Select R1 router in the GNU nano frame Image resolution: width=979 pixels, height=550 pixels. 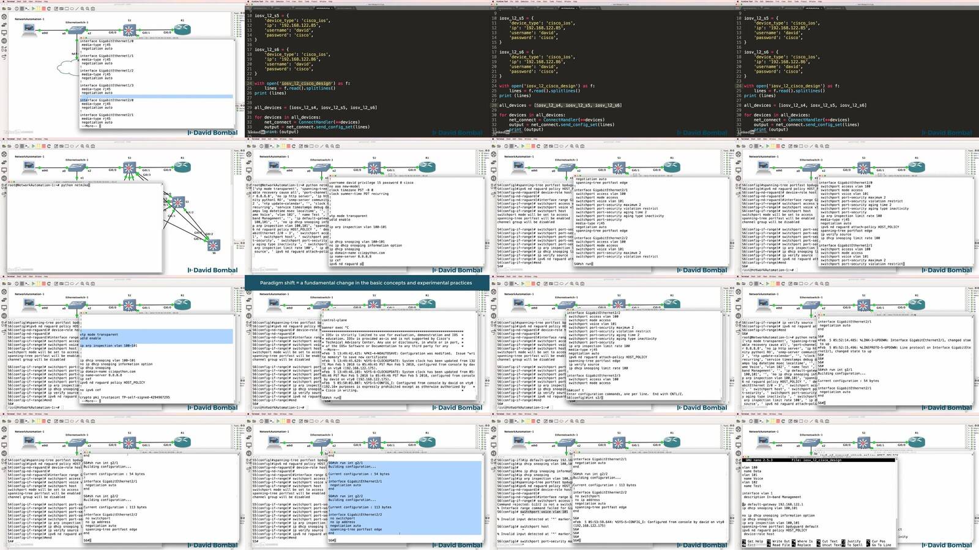coord(917,442)
